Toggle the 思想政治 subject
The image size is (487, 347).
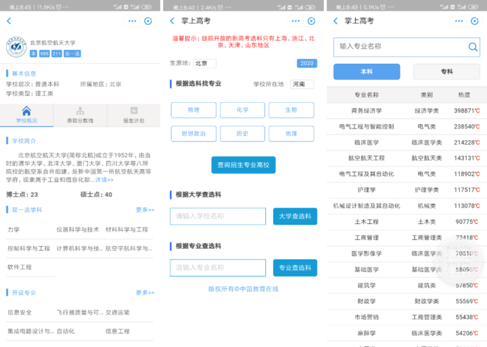193,133
